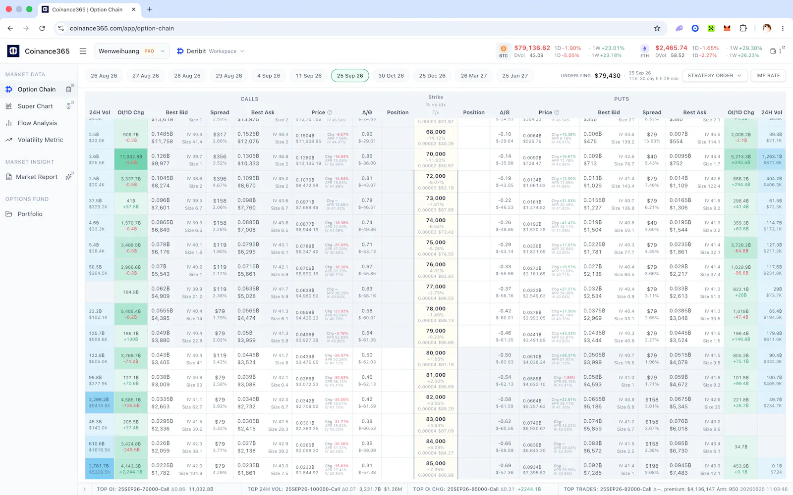Viewport: 793px width, 495px height.
Task: Click call best bid $11,758
Action: click(162, 142)
